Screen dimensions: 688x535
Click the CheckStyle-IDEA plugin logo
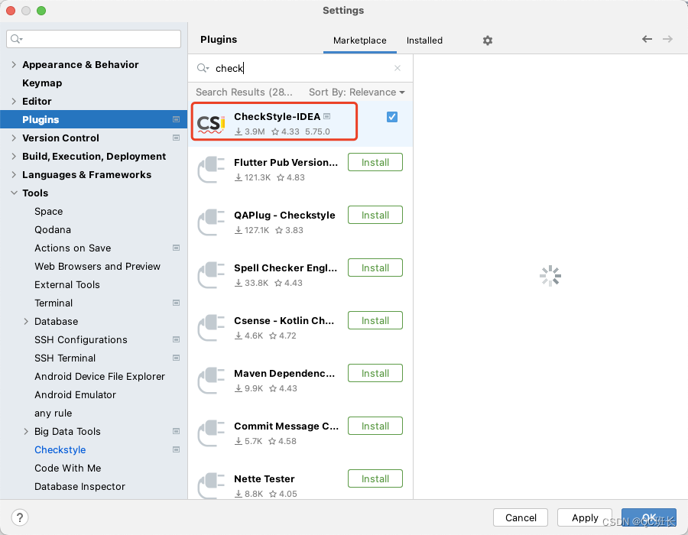pyautogui.click(x=211, y=124)
